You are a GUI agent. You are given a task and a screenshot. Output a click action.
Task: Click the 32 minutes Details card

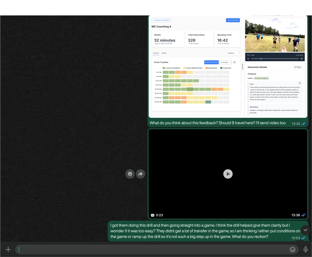(x=168, y=39)
